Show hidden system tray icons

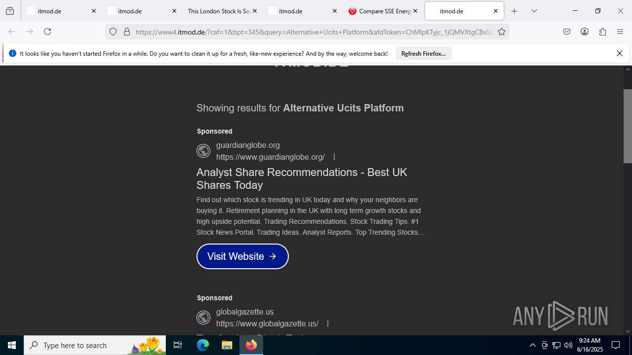532,345
